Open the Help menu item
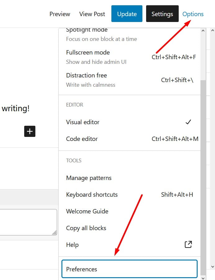215x280 pixels. click(129, 245)
